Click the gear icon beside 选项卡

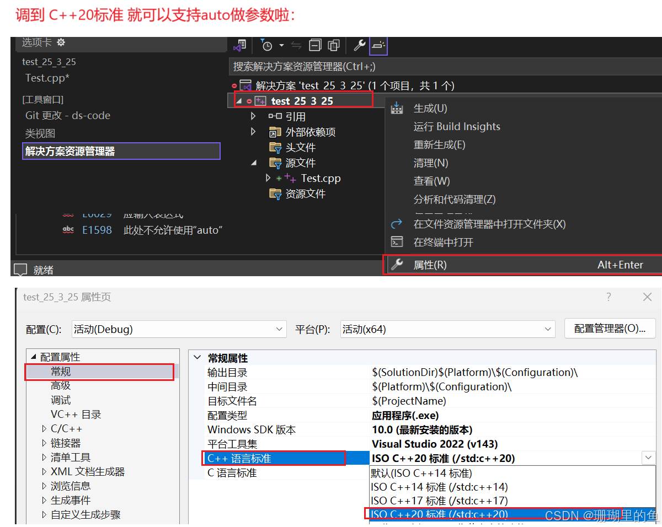tap(61, 42)
